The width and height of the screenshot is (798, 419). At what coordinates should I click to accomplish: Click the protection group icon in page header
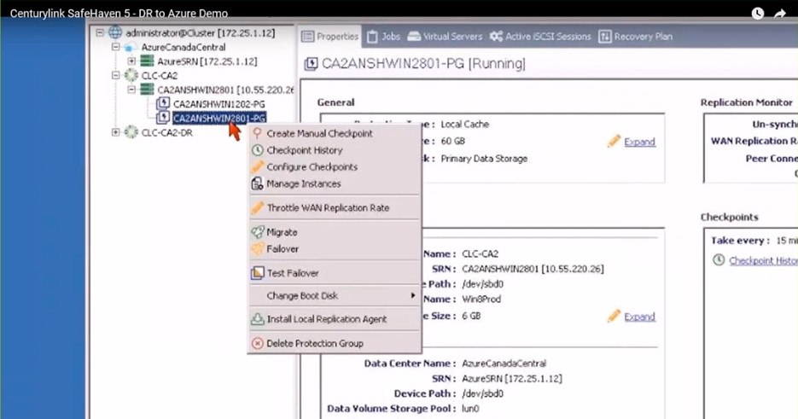coord(311,64)
